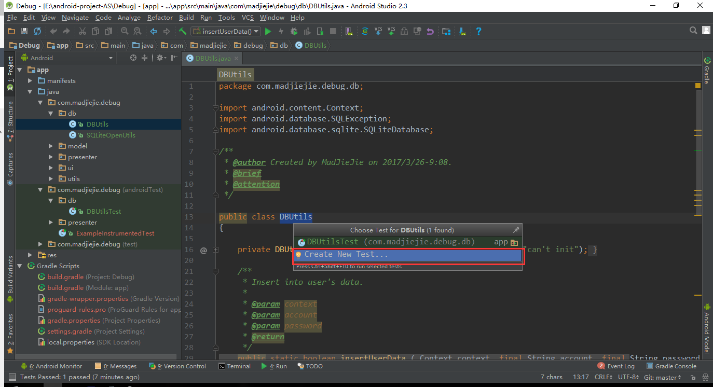
Task: Select DBUtilsTest in the Choose Test popup
Action: 408,242
